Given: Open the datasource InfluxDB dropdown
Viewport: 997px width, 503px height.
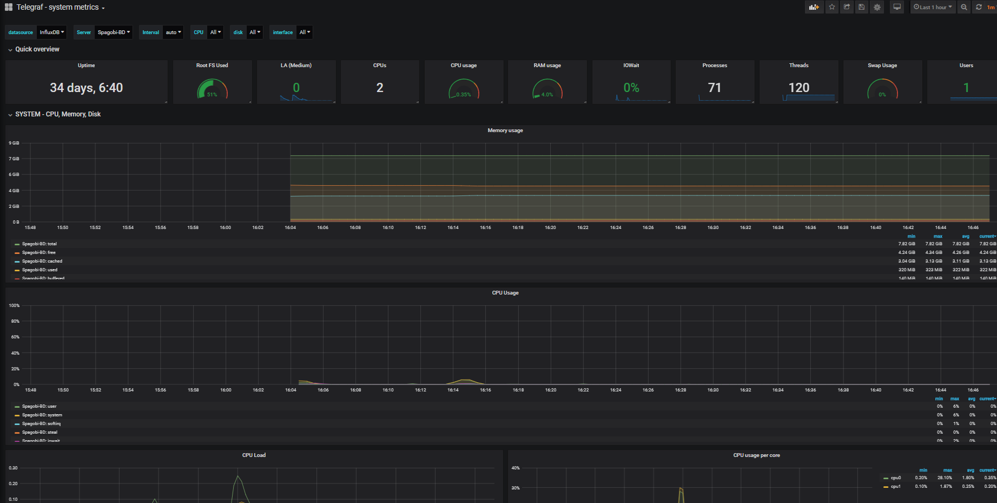Looking at the screenshot, I should (x=52, y=32).
